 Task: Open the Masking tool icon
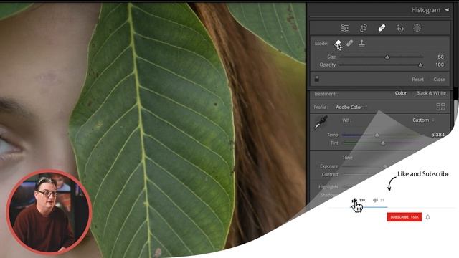tap(417, 28)
